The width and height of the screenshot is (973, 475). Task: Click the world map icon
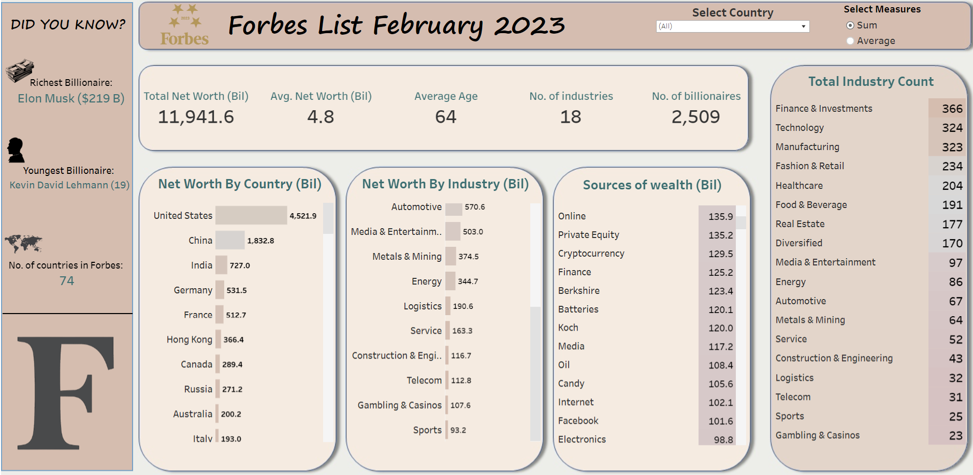[23, 243]
